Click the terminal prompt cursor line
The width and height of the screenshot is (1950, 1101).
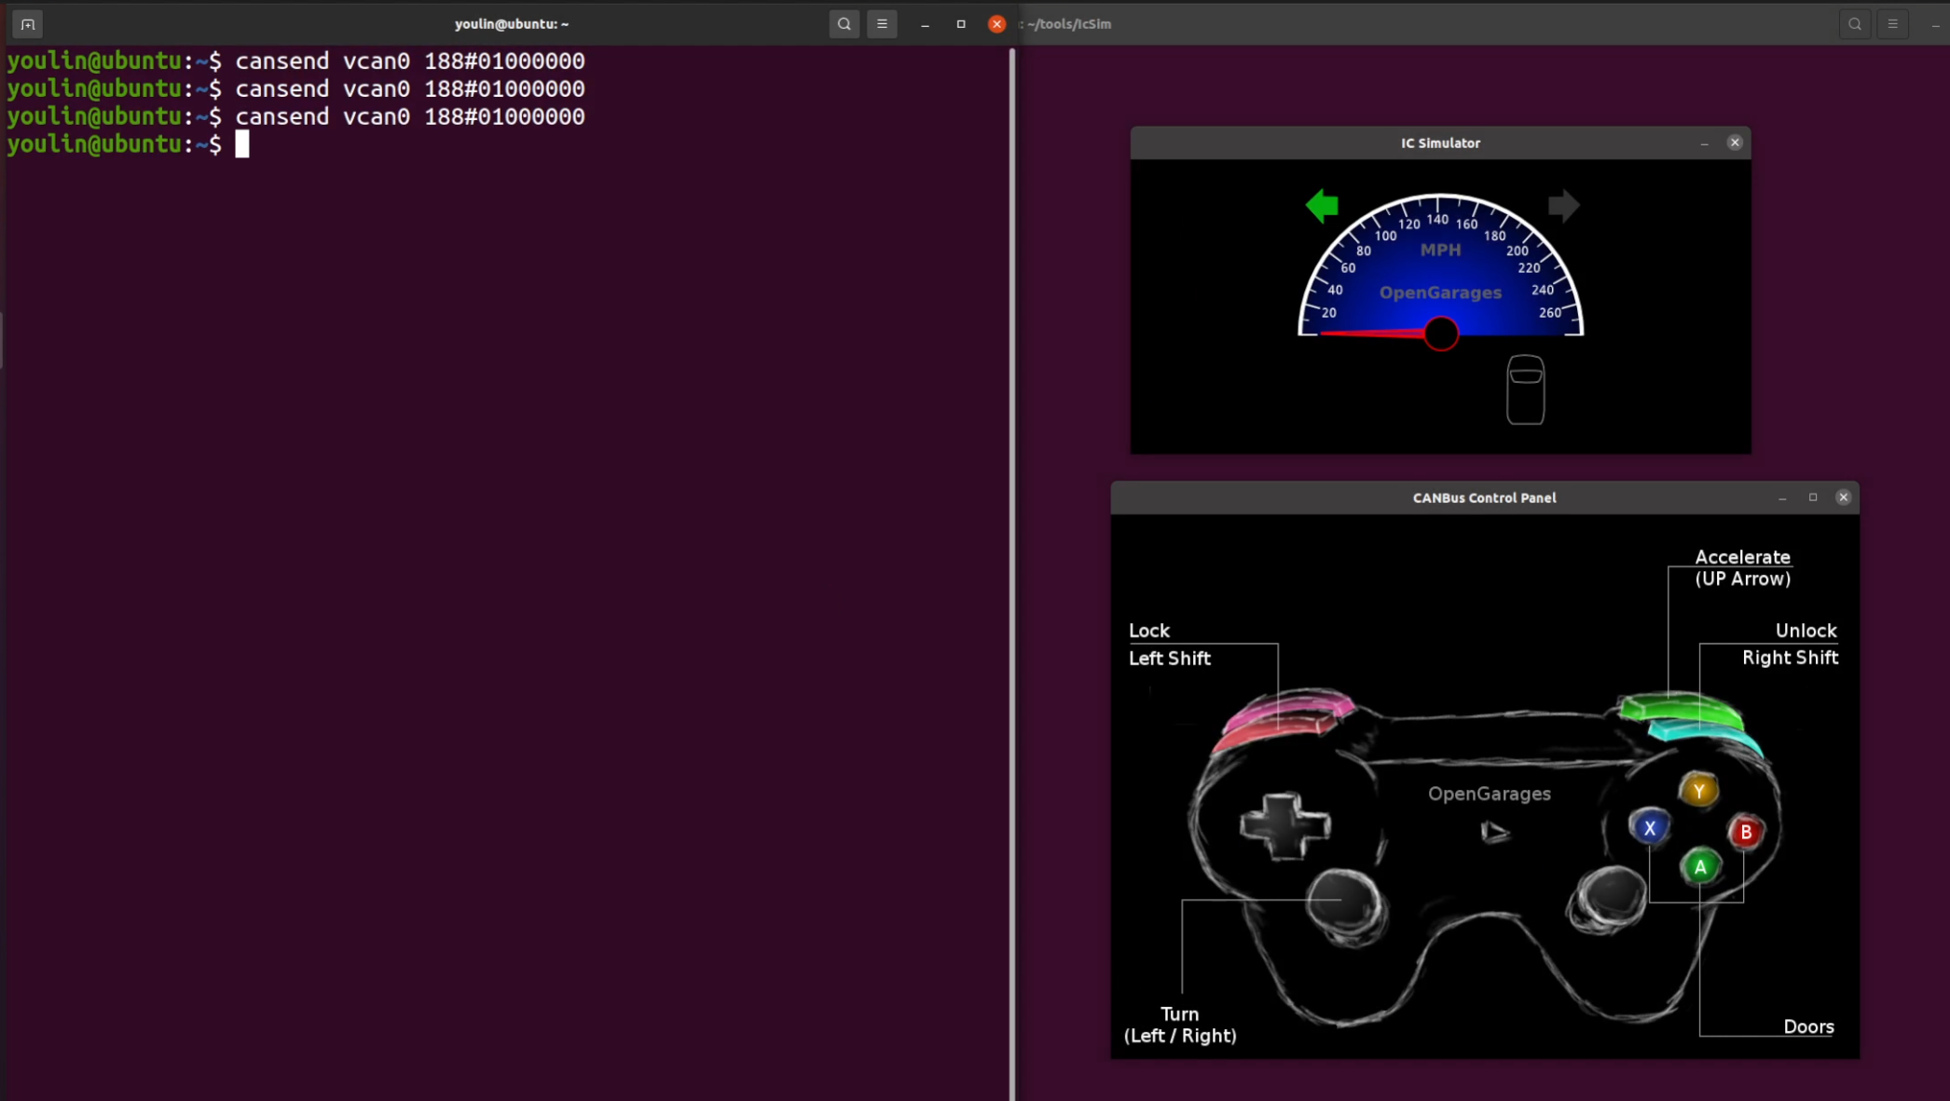(506, 144)
